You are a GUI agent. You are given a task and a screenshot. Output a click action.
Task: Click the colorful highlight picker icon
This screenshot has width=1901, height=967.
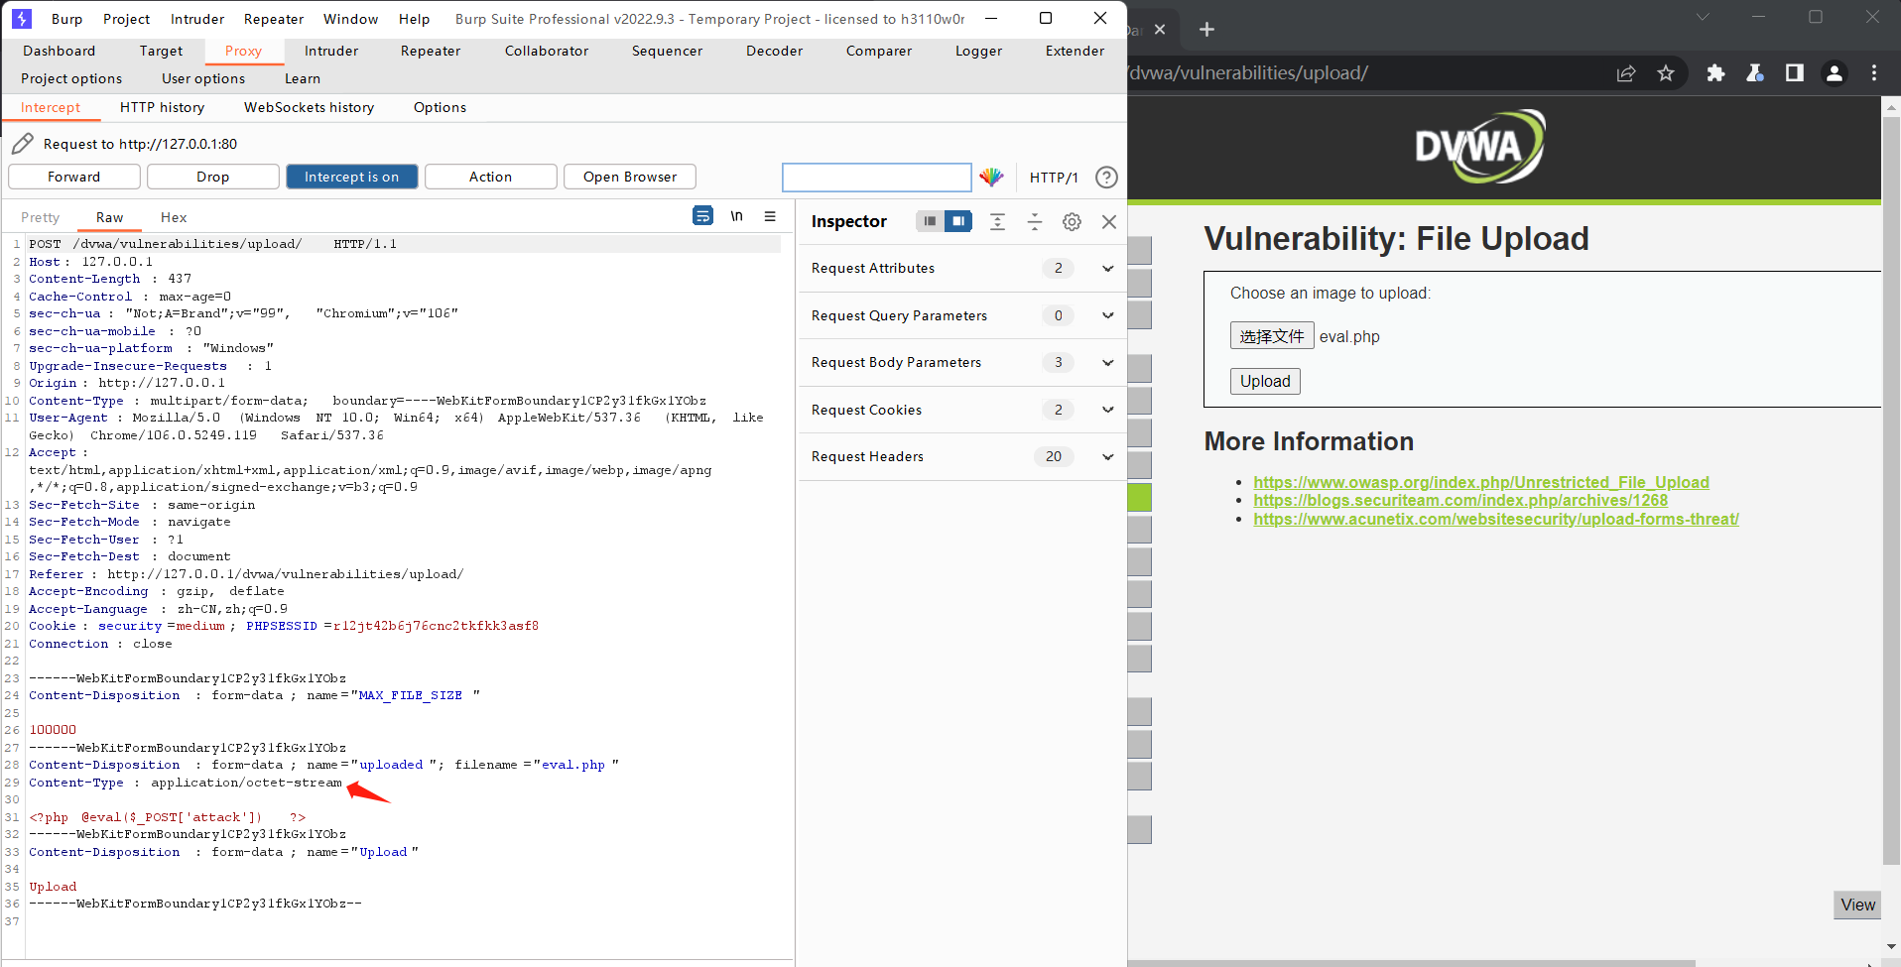pyautogui.click(x=991, y=177)
